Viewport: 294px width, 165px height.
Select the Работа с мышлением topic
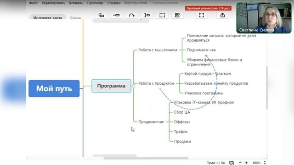[158, 50]
